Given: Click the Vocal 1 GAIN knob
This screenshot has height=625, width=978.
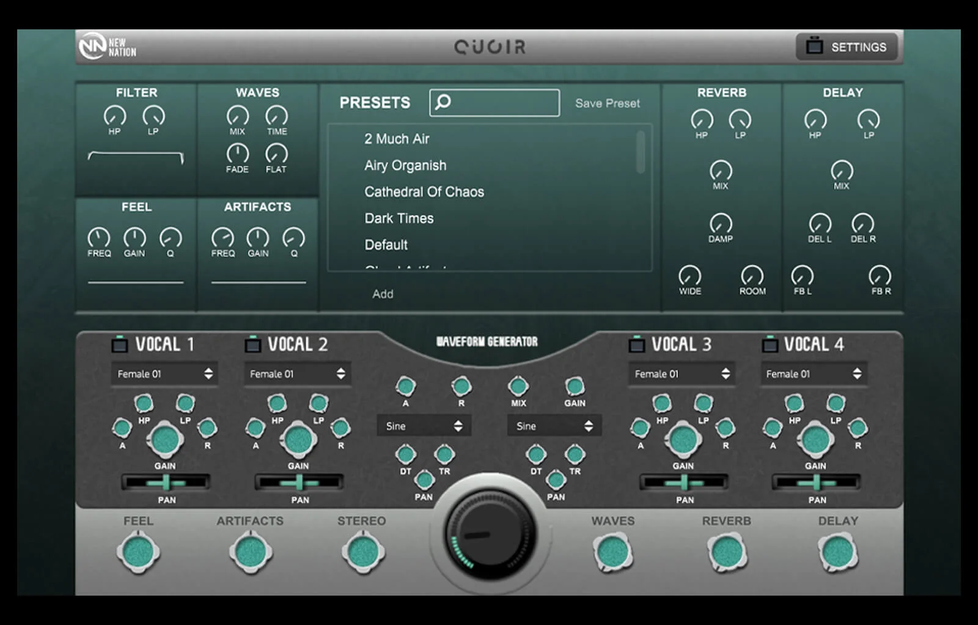Looking at the screenshot, I should coord(164,440).
